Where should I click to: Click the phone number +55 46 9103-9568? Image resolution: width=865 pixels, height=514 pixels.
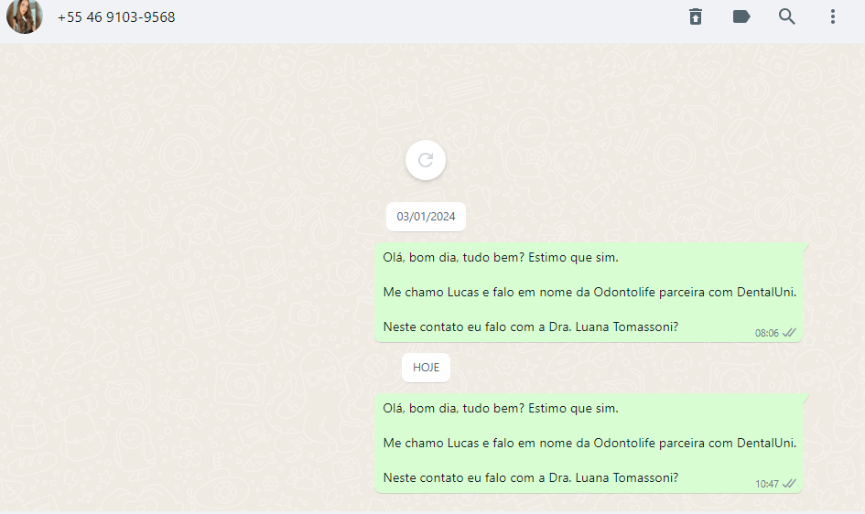tap(116, 17)
